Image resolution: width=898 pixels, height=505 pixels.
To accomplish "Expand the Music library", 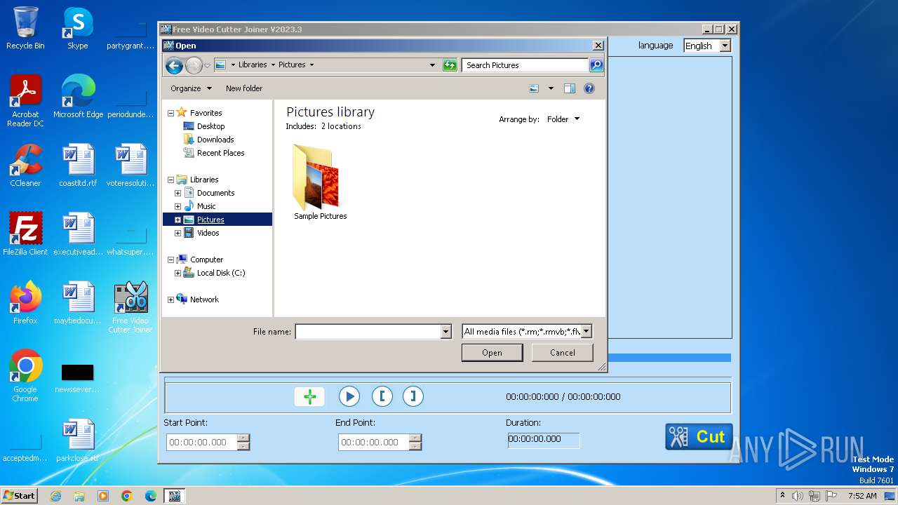I will 177,206.
